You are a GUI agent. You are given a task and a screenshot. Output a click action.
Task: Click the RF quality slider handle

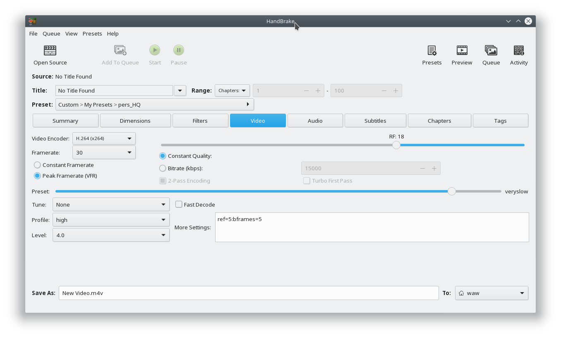(396, 145)
